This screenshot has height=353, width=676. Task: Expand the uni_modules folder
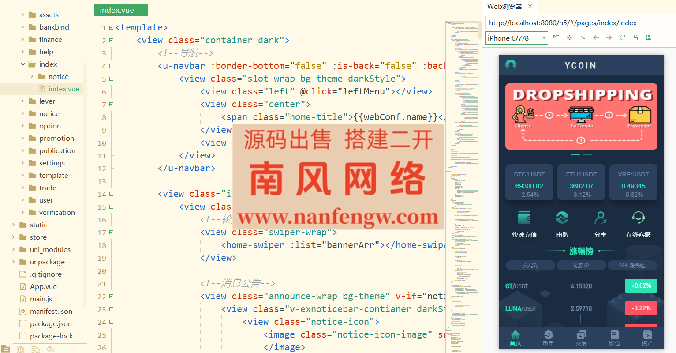tap(14, 250)
